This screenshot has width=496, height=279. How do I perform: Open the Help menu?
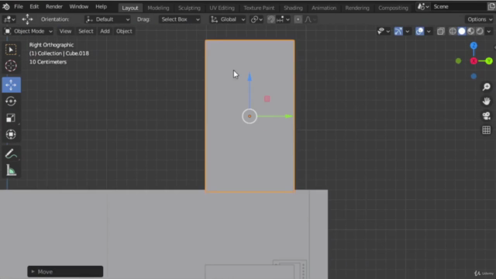102,7
